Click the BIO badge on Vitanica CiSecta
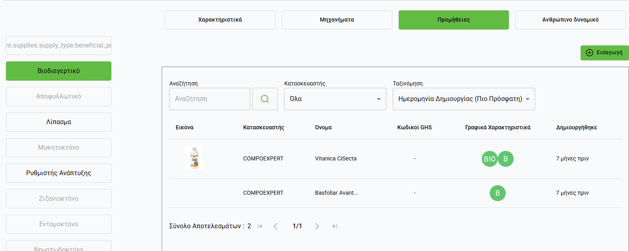 click(x=489, y=159)
